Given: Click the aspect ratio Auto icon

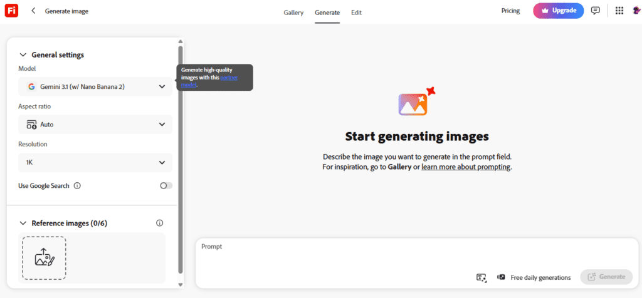Looking at the screenshot, I should (x=31, y=125).
